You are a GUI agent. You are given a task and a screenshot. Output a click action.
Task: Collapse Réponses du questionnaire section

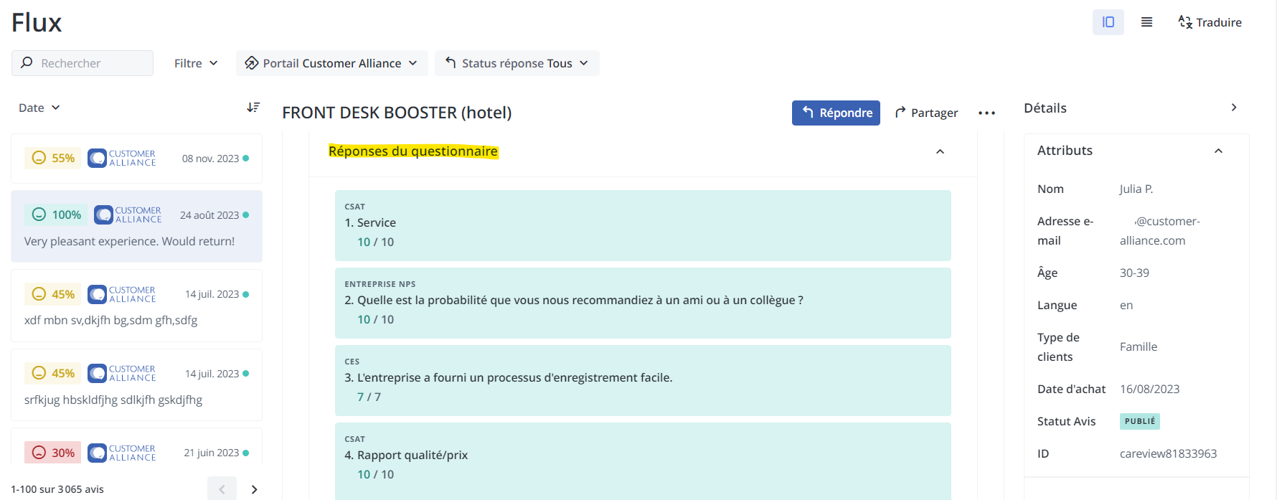940,151
